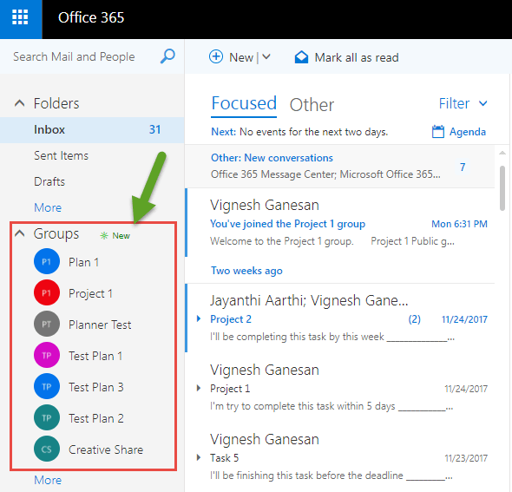Collapse the Folders section chevron

[20, 103]
